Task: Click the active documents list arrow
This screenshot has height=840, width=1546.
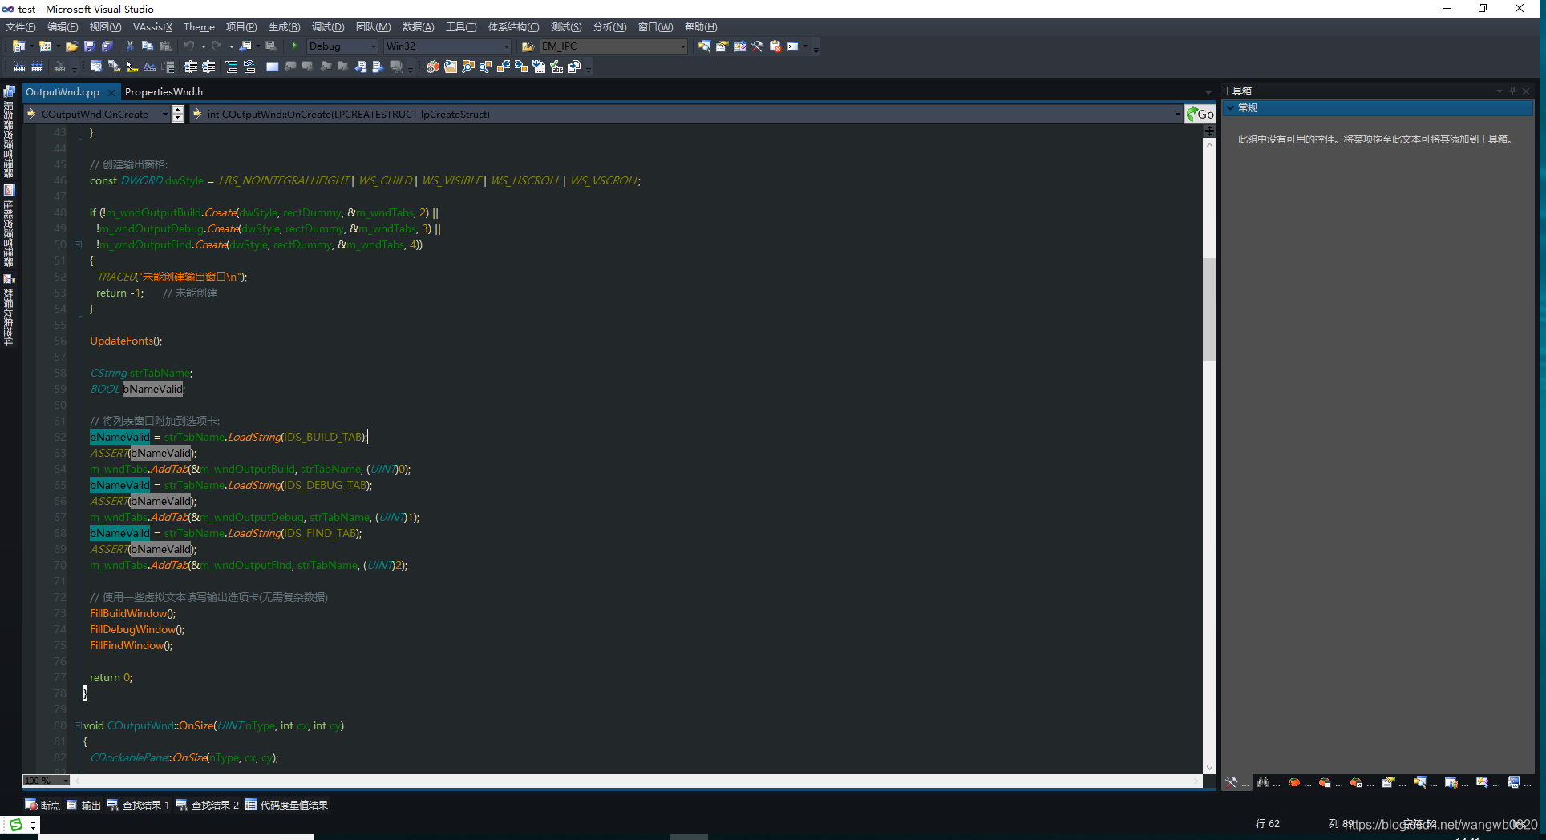Action: click(1208, 92)
